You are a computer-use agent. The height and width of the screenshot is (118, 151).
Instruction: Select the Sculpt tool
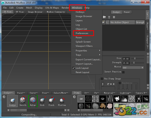[12, 101]
